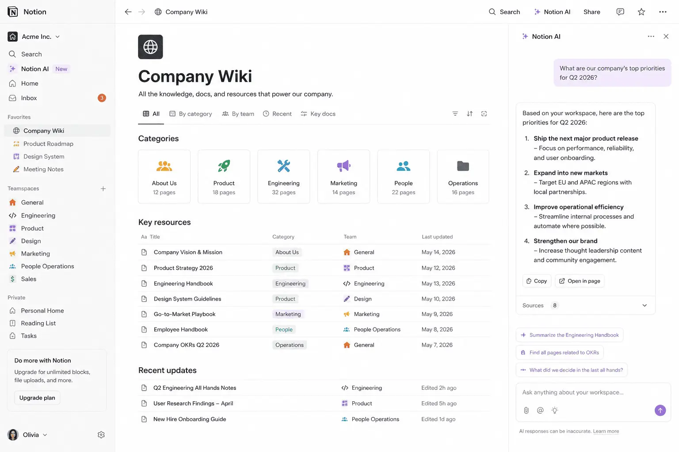The width and height of the screenshot is (679, 452).
Task: Send the AI message with purple arrow
Action: pyautogui.click(x=660, y=411)
